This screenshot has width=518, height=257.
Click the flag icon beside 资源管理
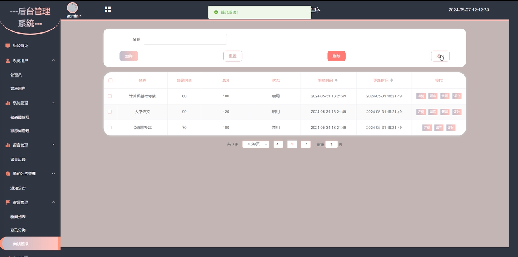coord(8,202)
